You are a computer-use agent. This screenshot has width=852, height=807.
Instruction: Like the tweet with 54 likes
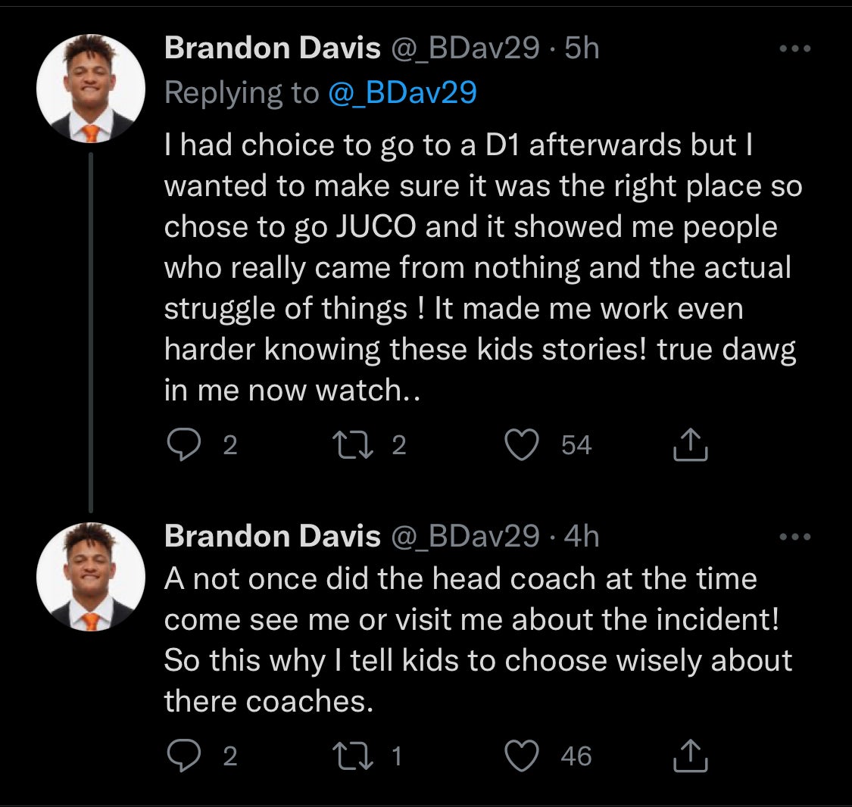521,444
